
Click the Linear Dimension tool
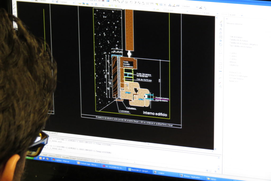pyautogui.click(x=115, y=1)
